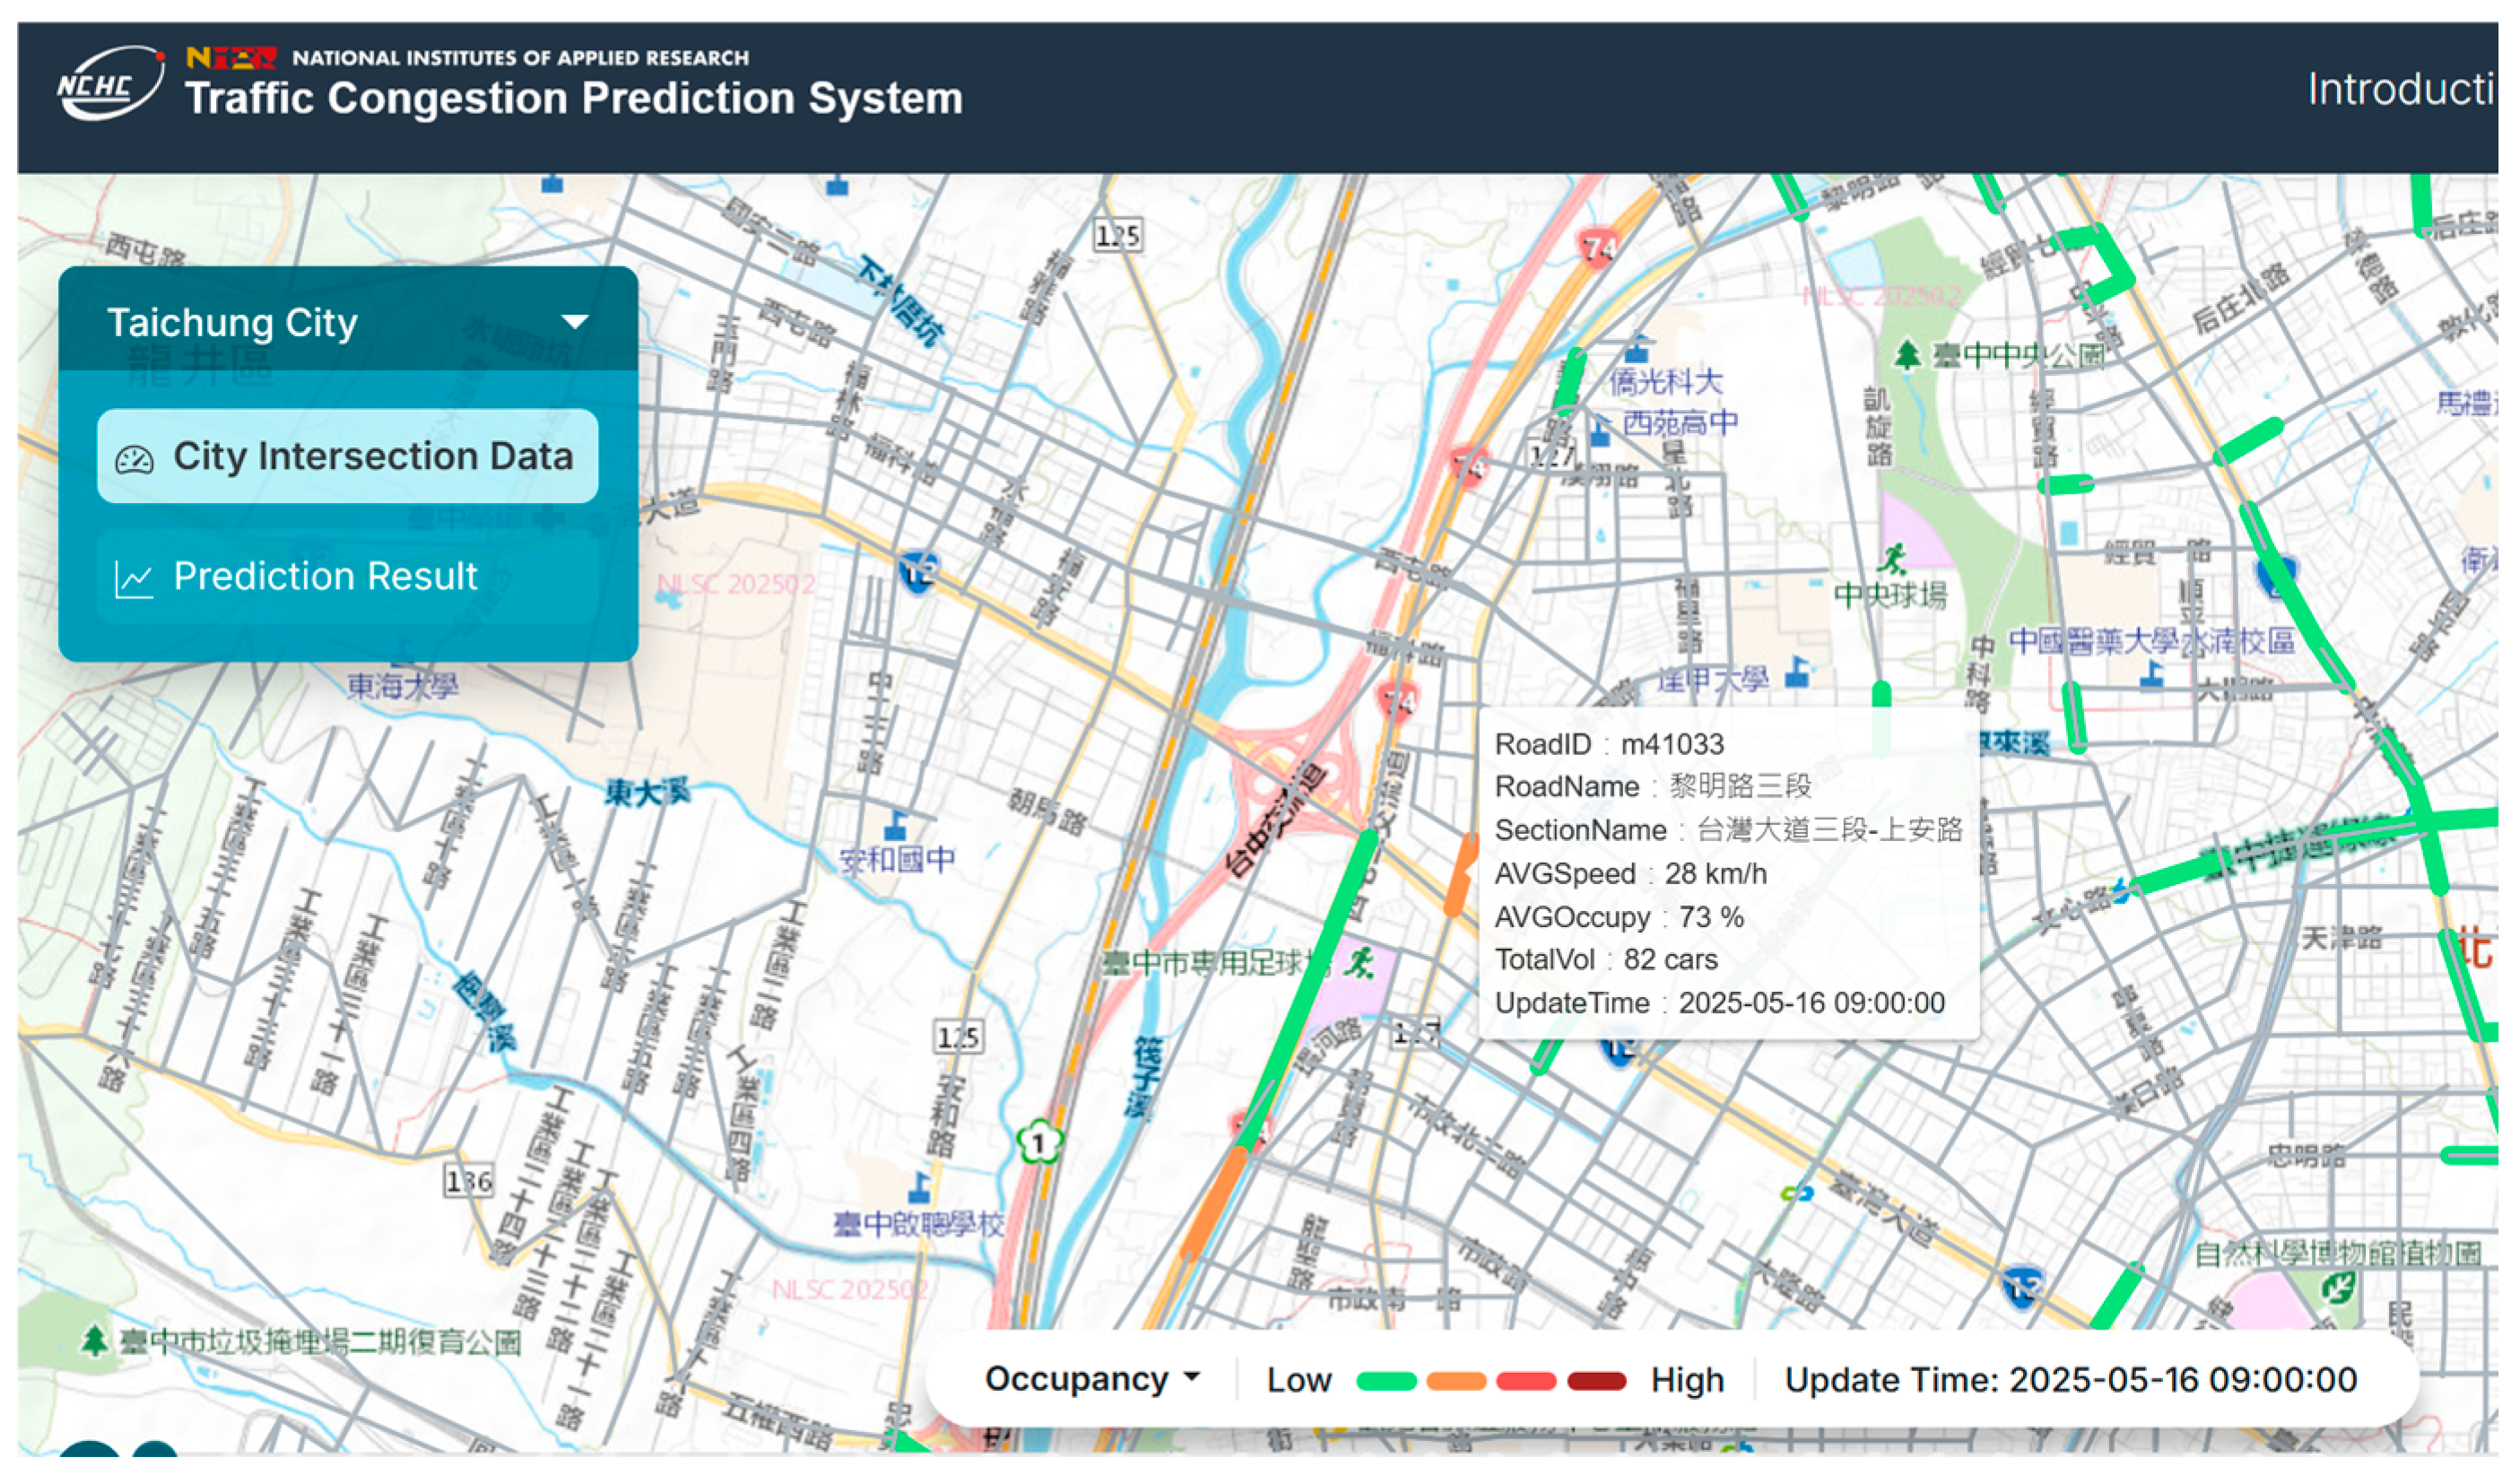Screen dimensions: 2519x1484
Task: Click the 臺中啟聰學校 school flag icon
Action: (920, 1189)
